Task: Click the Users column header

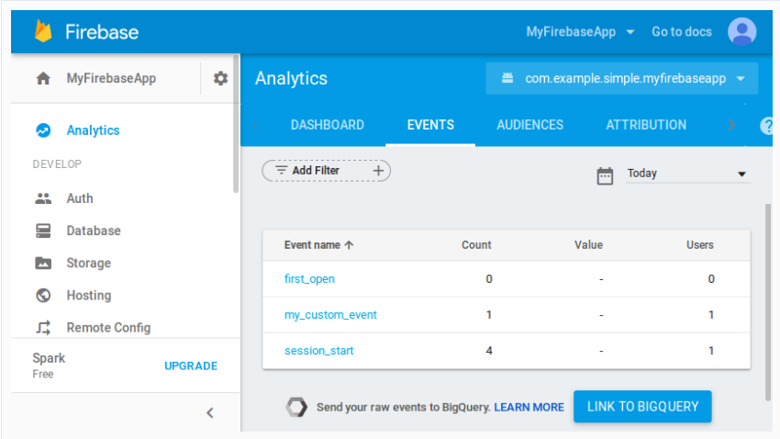Action: pos(700,245)
